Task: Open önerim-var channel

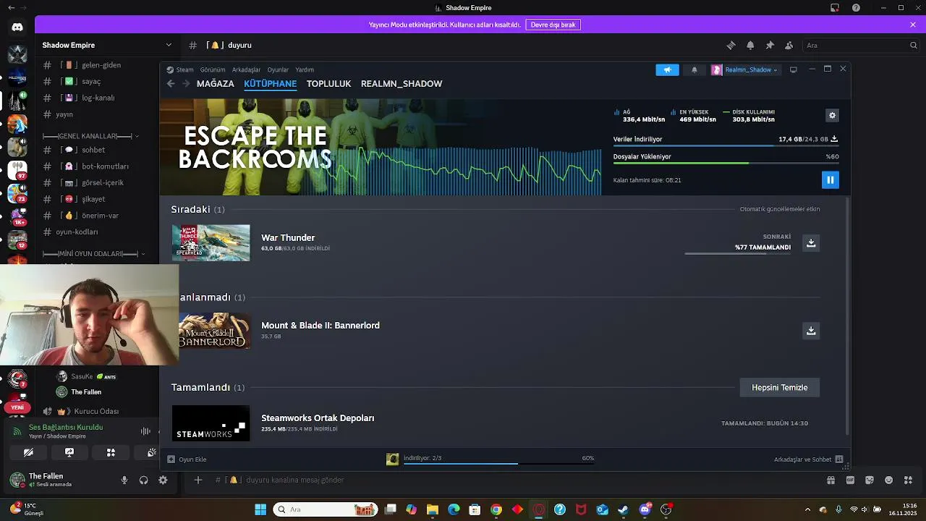Action: click(98, 216)
